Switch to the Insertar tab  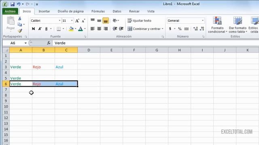(44, 11)
